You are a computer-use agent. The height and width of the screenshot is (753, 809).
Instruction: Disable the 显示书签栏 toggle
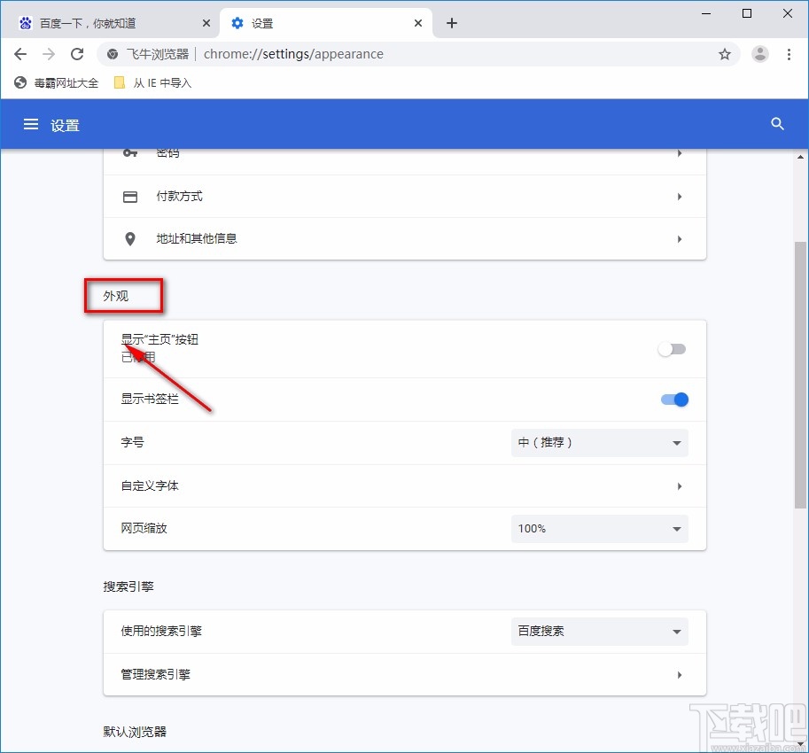(674, 400)
